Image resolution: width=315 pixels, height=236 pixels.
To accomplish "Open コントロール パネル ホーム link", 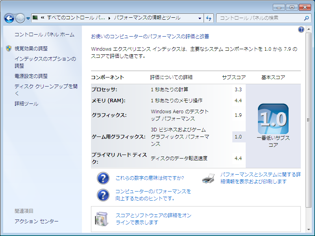I will [x=44, y=35].
